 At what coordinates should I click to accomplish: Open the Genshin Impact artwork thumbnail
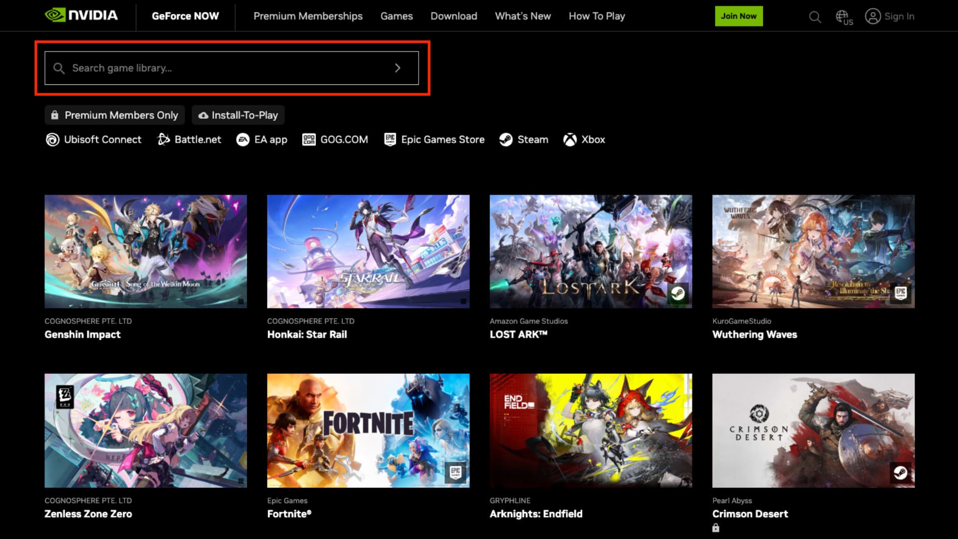[x=146, y=252]
